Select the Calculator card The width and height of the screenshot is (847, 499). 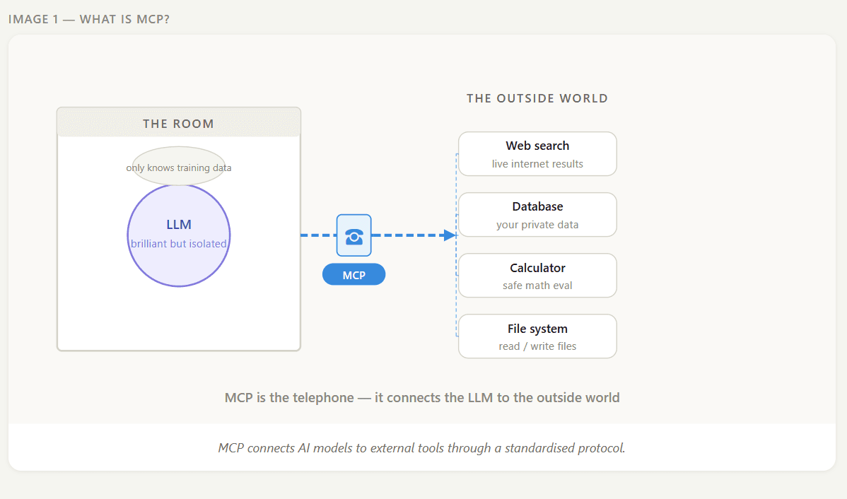pyautogui.click(x=537, y=275)
